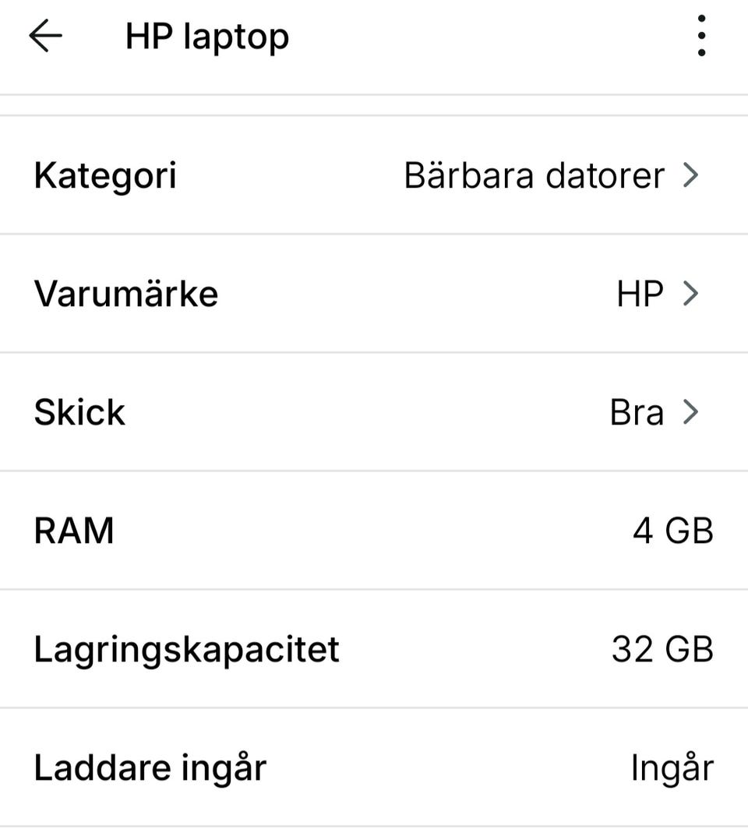Expand the Varumärke chevron beside HP
Viewport: 748px width, 836px height.
click(x=690, y=294)
